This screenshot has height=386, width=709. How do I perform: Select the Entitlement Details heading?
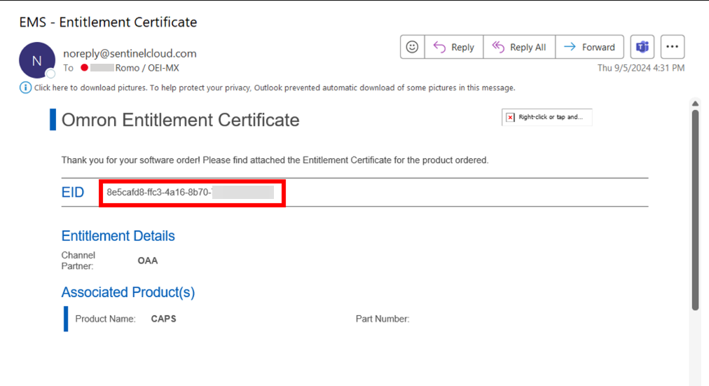coord(118,236)
